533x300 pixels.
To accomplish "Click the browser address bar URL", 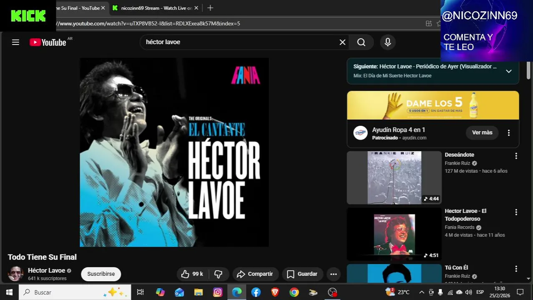I will pyautogui.click(x=148, y=23).
